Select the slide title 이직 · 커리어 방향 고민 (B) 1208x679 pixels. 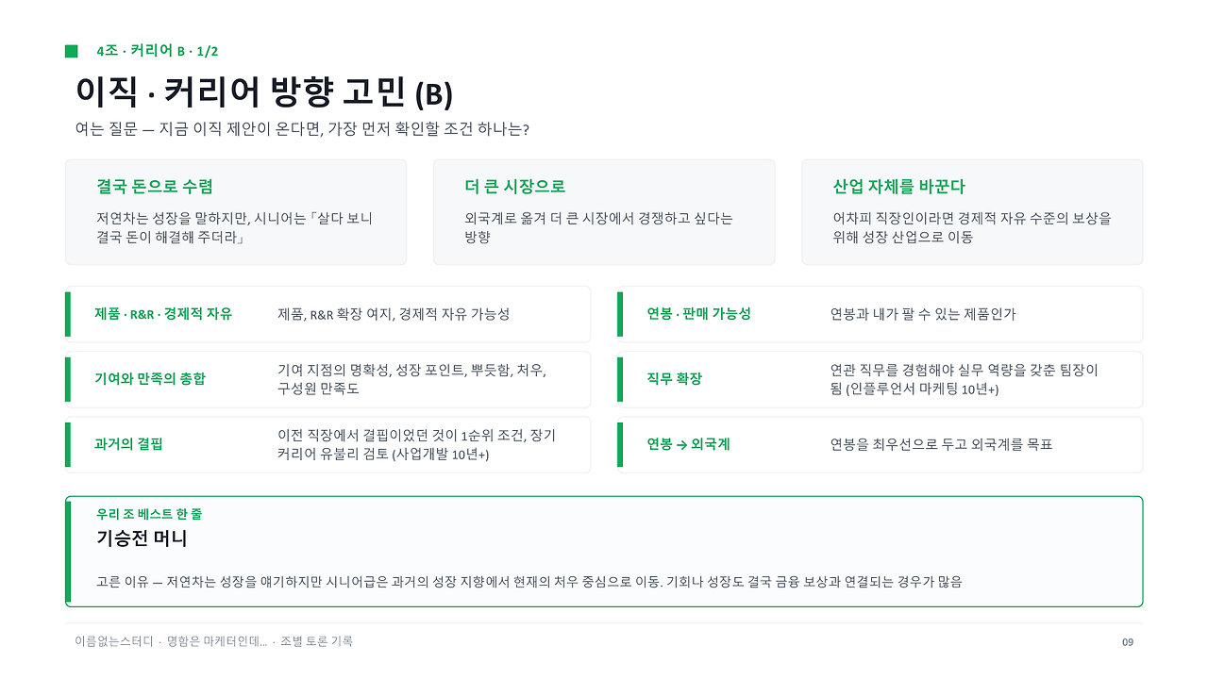click(x=264, y=92)
